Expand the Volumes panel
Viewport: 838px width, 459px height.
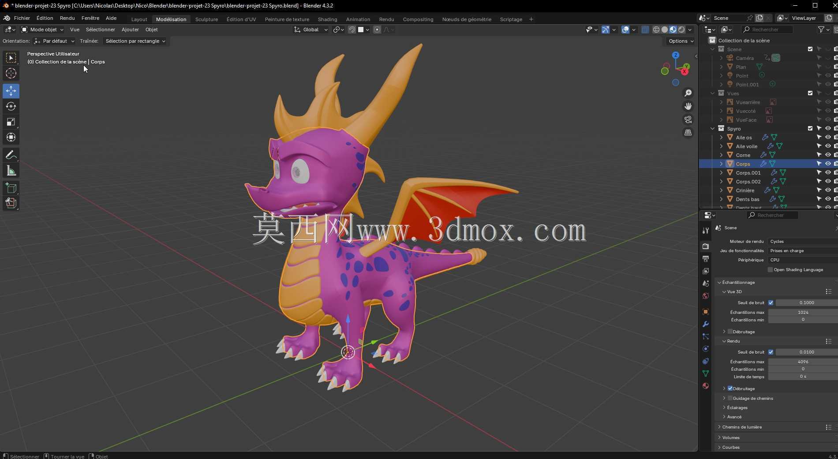[730, 437]
